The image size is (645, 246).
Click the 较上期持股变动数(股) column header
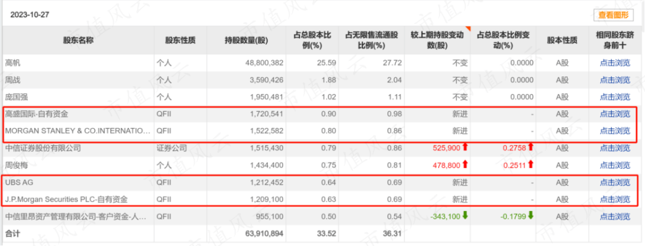437,40
